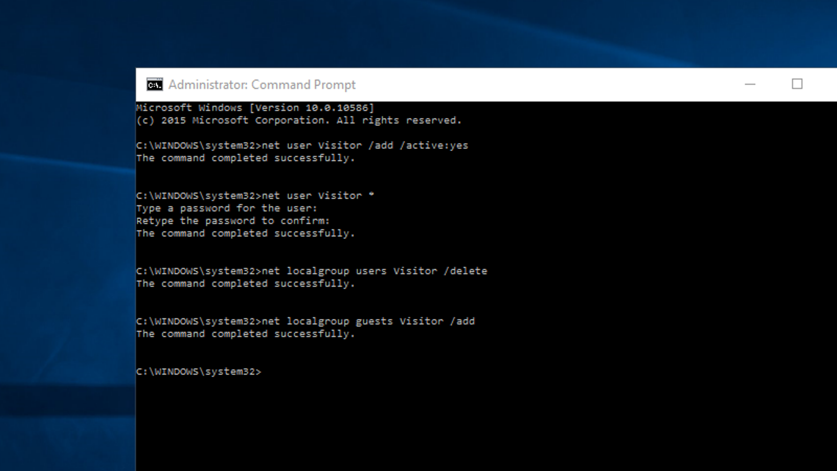This screenshot has height=471, width=837.
Task: Open the Command Prompt system menu icon
Action: [x=154, y=85]
